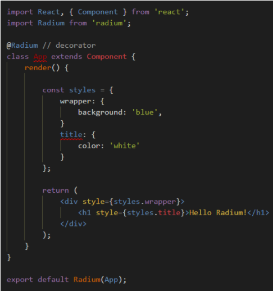Viewport: 273px width, 291px height.
Task: Click the 'radium' module string
Action: point(109,23)
